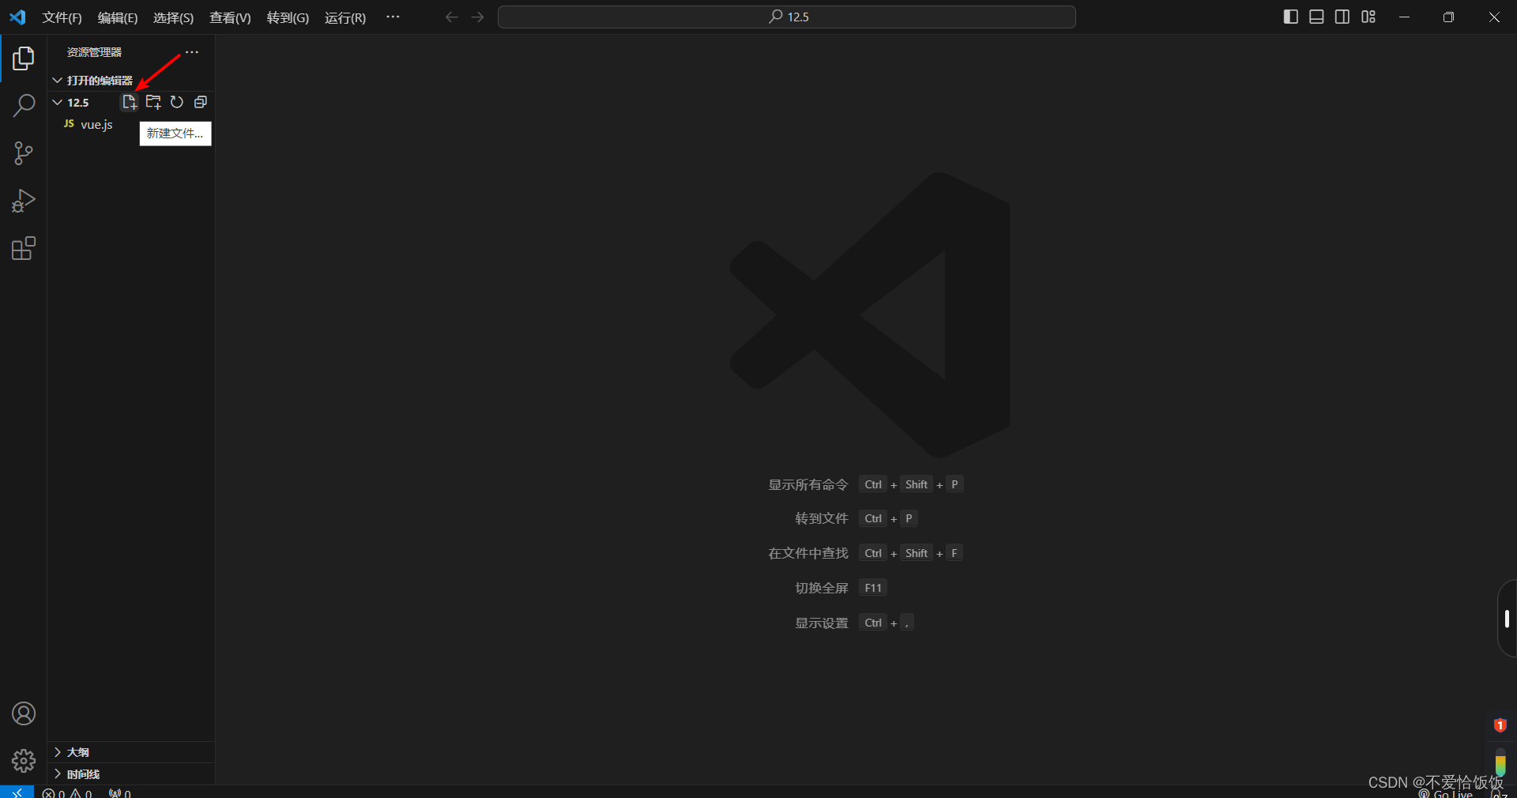This screenshot has width=1517, height=798.
Task: Click the side handle on right edge
Action: [1507, 619]
